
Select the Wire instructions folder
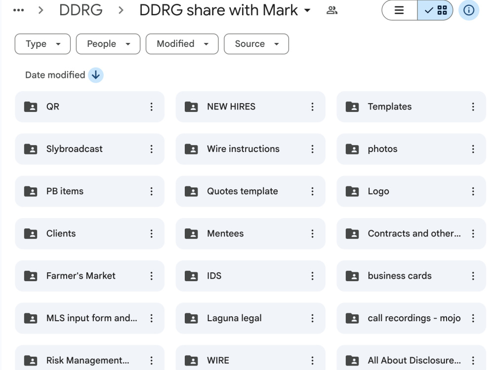click(250, 149)
